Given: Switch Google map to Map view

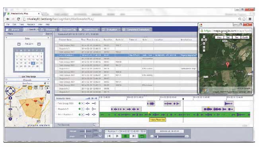Looking at the screenshot, I should point(219,37).
